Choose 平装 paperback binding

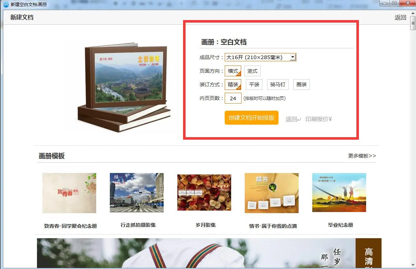[x=254, y=84]
